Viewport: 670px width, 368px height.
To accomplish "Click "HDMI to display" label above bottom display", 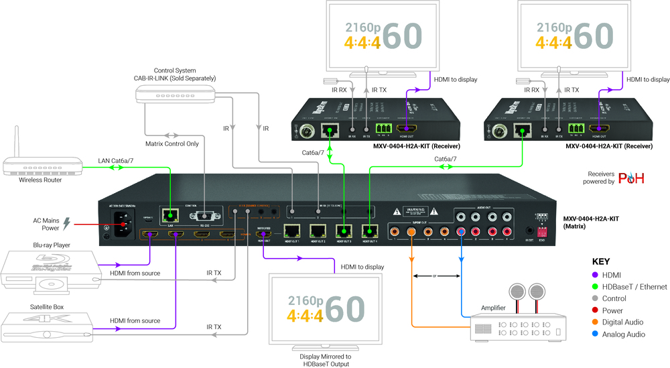I will point(362,267).
